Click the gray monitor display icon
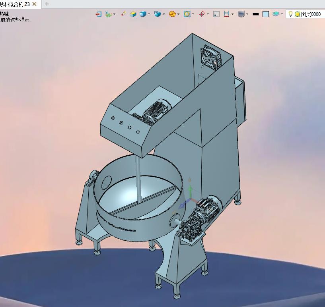The width and height of the screenshot is (325, 307). click(x=241, y=14)
